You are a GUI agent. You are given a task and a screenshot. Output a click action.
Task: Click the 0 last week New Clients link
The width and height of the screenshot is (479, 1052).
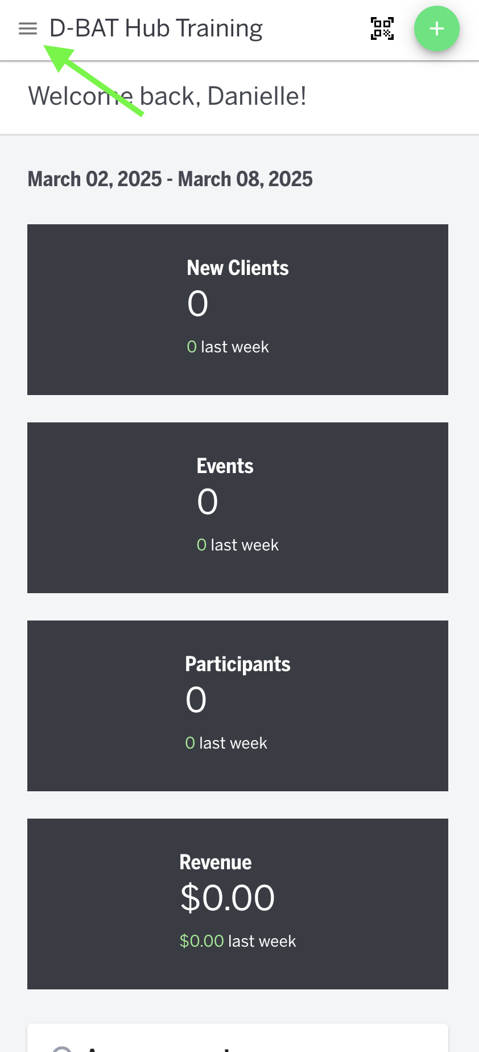point(228,346)
